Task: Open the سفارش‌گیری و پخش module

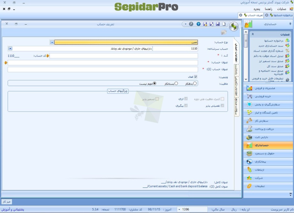Action: click(268, 105)
